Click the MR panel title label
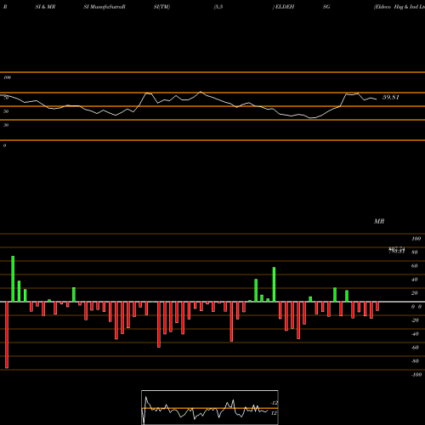 click(x=379, y=221)
